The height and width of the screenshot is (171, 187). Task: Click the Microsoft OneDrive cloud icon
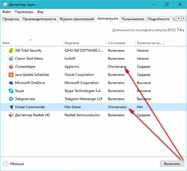tap(11, 83)
